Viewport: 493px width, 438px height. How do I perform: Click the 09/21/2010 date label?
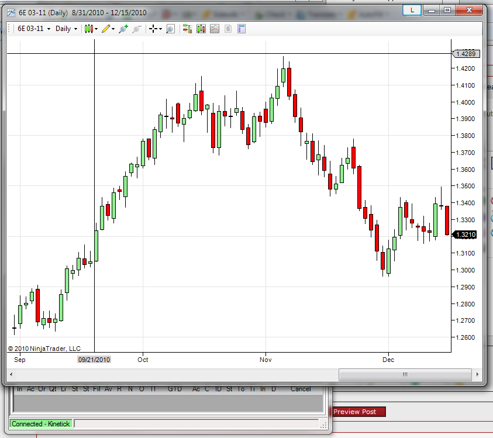point(94,360)
